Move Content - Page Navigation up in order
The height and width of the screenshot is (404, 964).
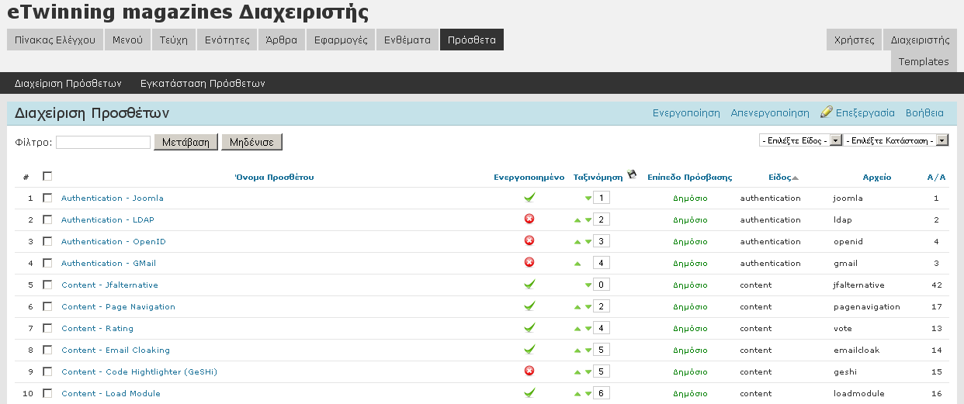point(577,307)
